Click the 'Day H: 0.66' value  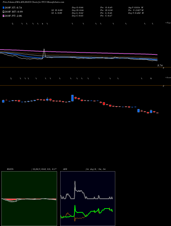coord(78,10)
